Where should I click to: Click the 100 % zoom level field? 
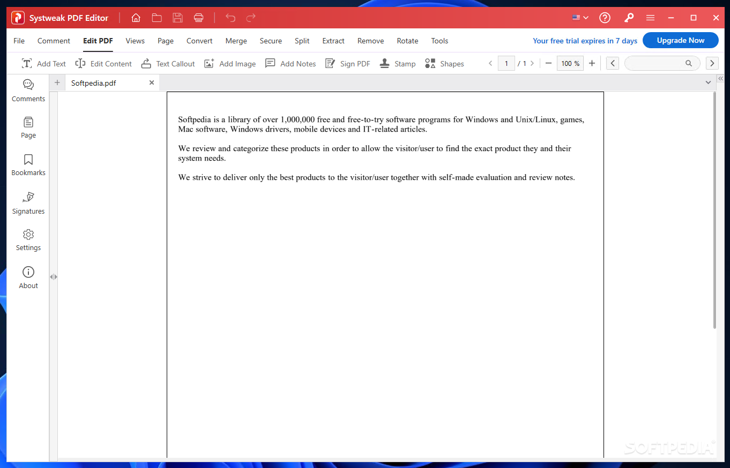click(570, 64)
